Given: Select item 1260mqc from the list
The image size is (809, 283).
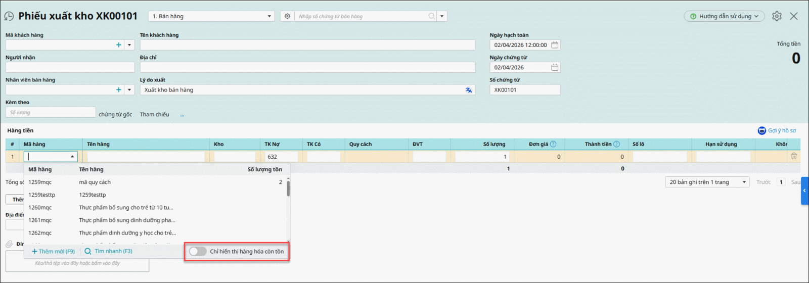Looking at the screenshot, I should tap(40, 208).
